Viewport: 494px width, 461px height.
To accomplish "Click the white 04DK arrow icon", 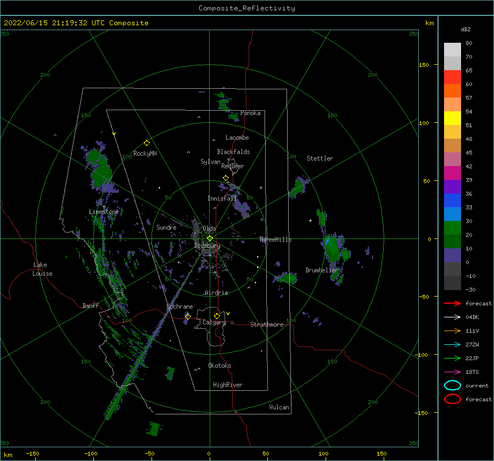I will tap(452, 317).
